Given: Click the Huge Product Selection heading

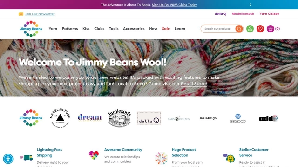Looking at the screenshot, I should pos(184,153).
